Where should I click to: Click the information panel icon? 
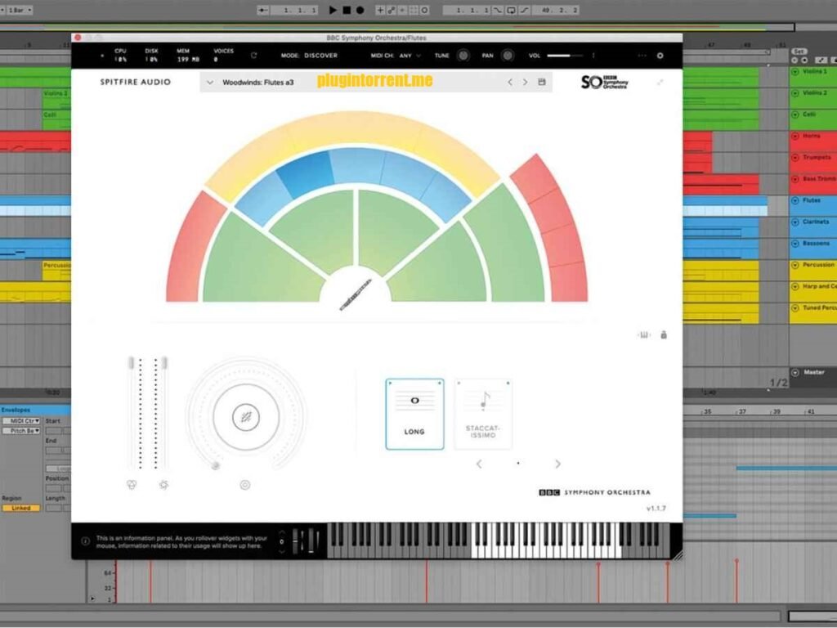tap(85, 541)
